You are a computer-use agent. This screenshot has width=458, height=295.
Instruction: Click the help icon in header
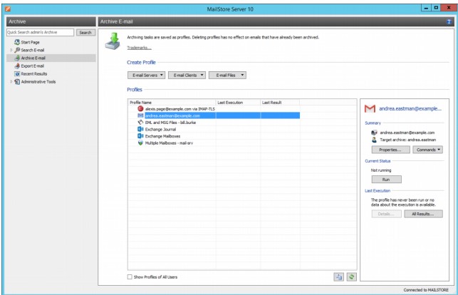(x=449, y=22)
